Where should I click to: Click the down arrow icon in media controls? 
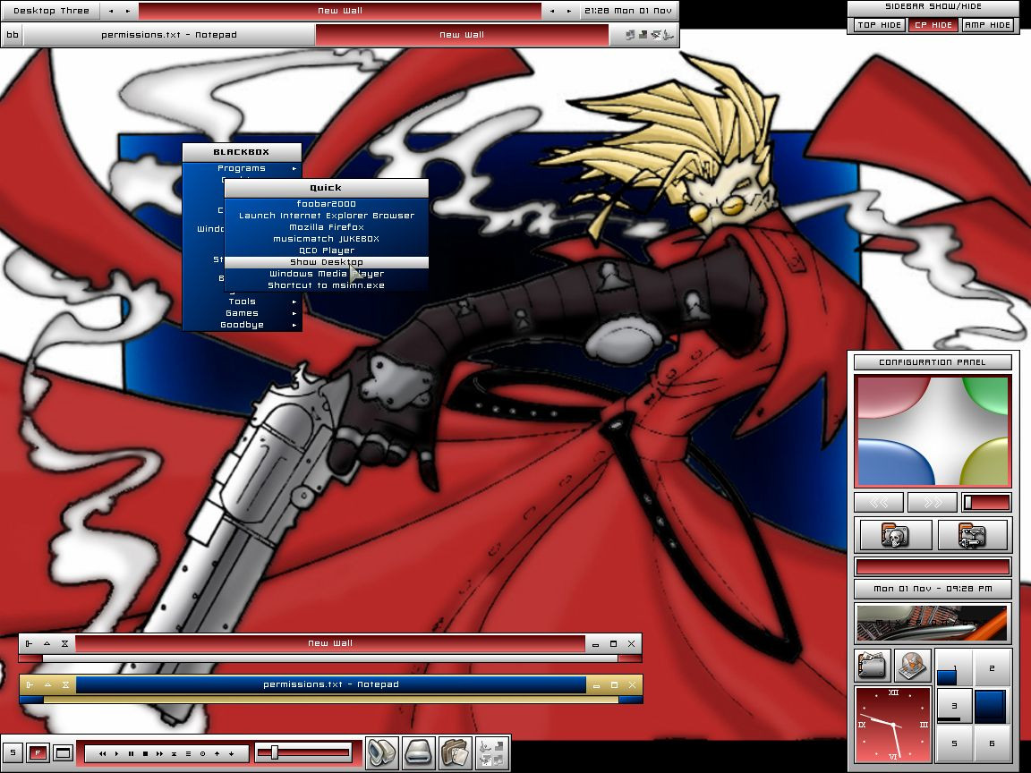(x=232, y=754)
